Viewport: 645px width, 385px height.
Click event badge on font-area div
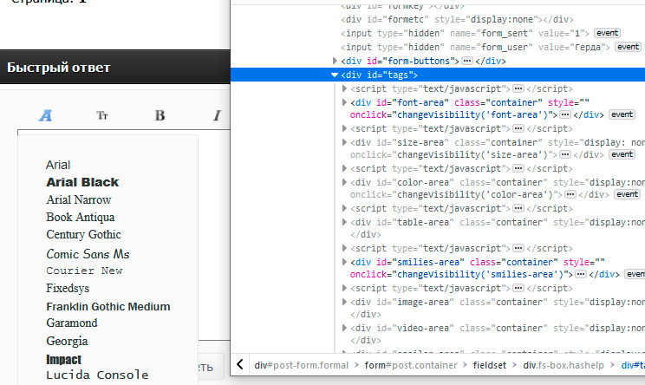(622, 114)
